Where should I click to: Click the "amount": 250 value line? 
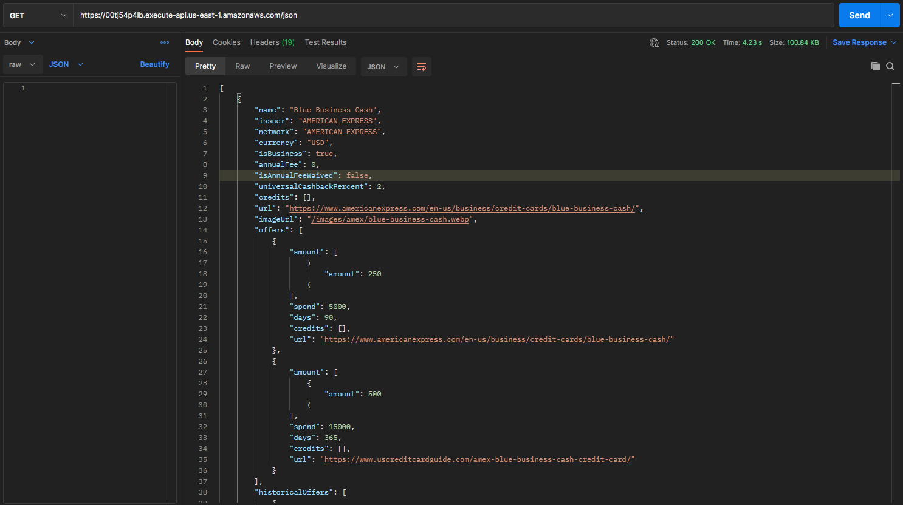(x=353, y=274)
